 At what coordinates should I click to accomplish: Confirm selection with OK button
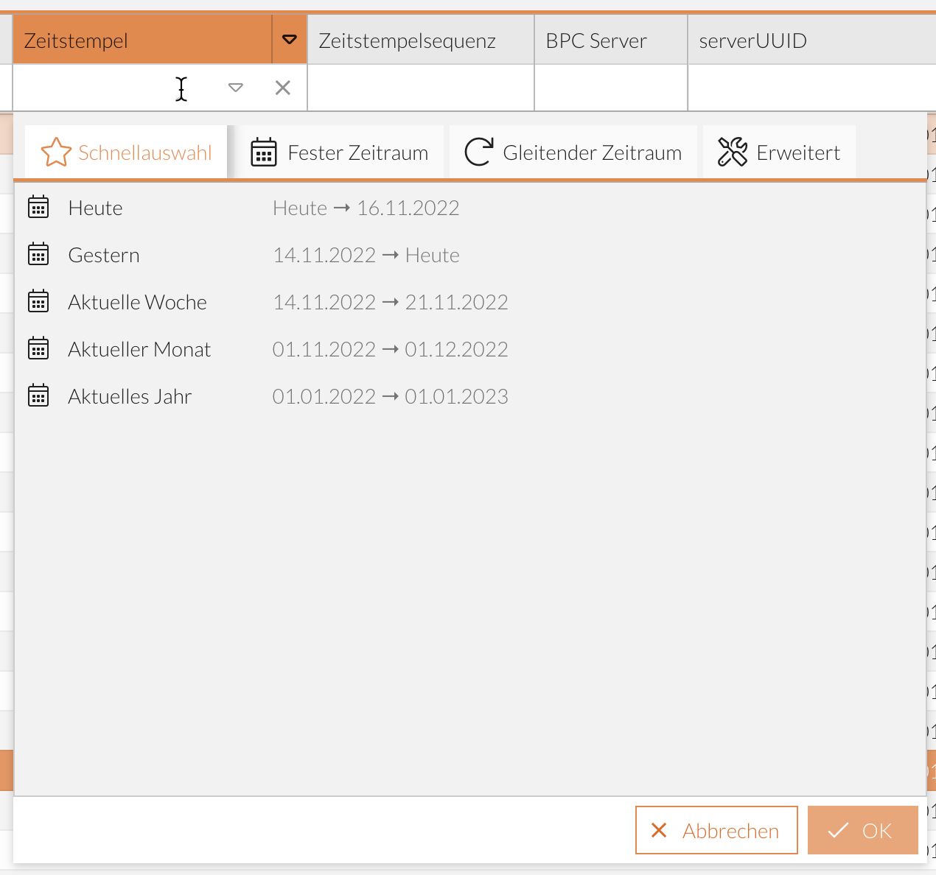(x=862, y=830)
